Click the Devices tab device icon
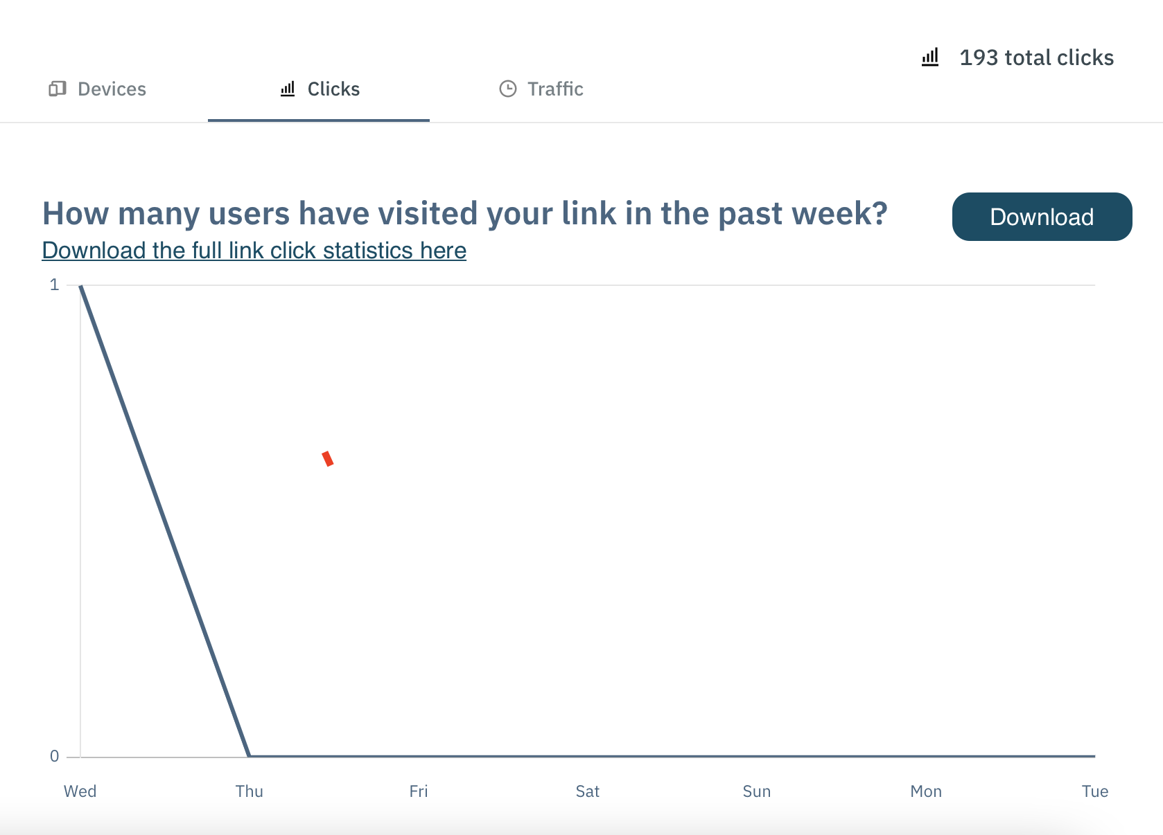This screenshot has width=1163, height=835. coord(58,89)
